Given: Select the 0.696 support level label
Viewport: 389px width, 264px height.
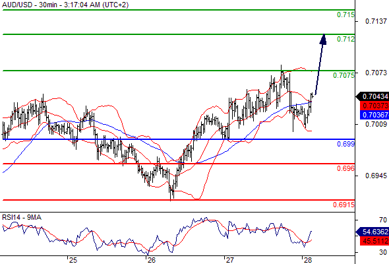Looking at the screenshot, I should click(x=345, y=168).
